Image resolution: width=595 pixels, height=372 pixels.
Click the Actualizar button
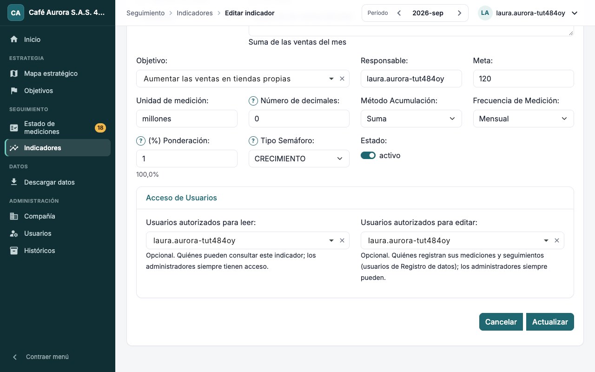550,322
